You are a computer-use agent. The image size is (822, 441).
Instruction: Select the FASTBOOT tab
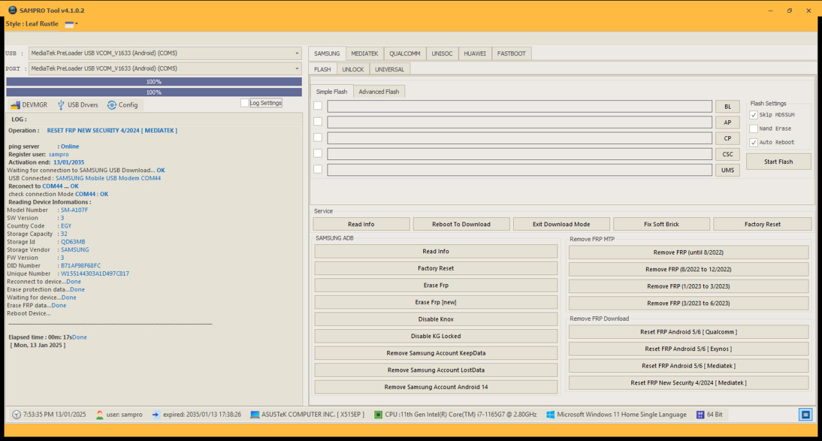(x=512, y=53)
